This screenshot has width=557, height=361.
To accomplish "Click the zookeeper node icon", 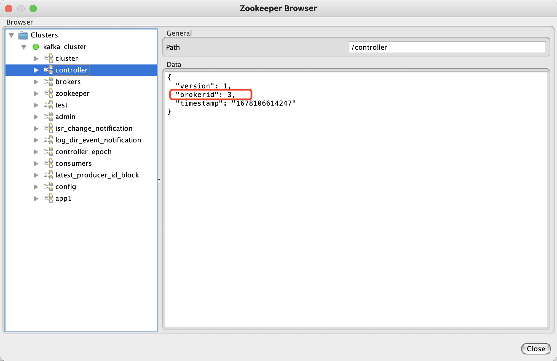I will (x=48, y=93).
